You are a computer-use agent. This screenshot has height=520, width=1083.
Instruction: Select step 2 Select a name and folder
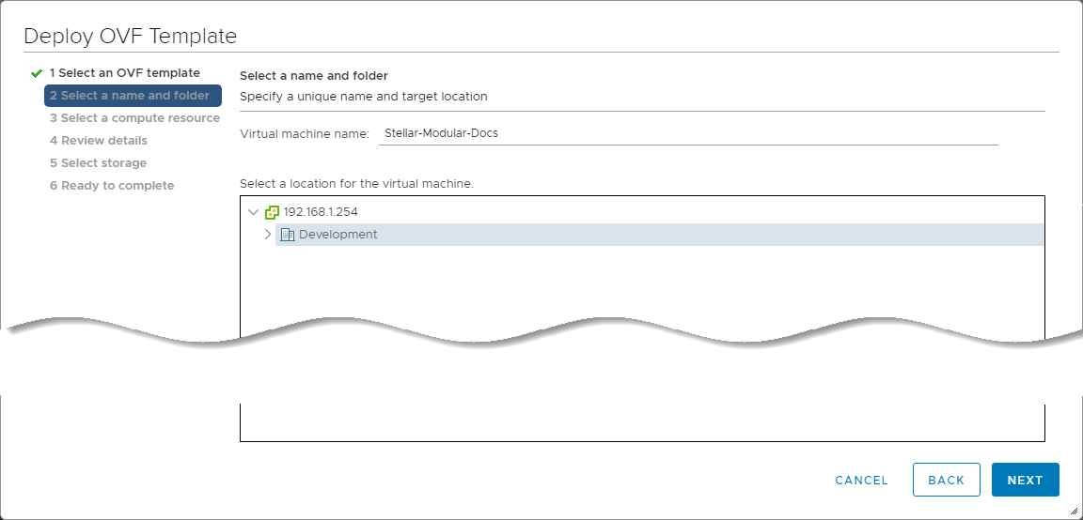point(130,96)
